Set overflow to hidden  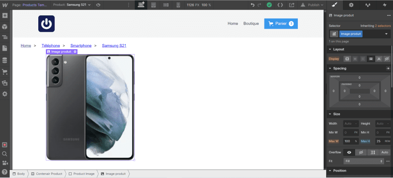tap(361, 152)
